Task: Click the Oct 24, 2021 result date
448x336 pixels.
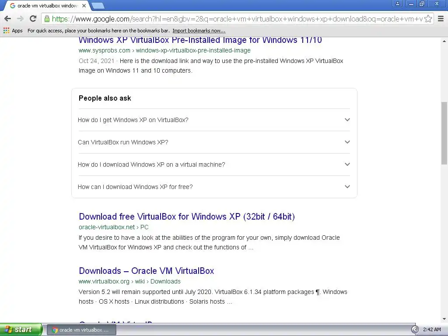Action: click(96, 61)
